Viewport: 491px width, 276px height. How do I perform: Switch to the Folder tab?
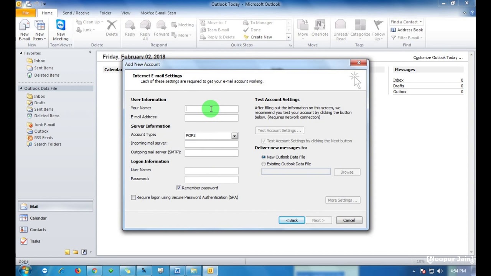105,13
